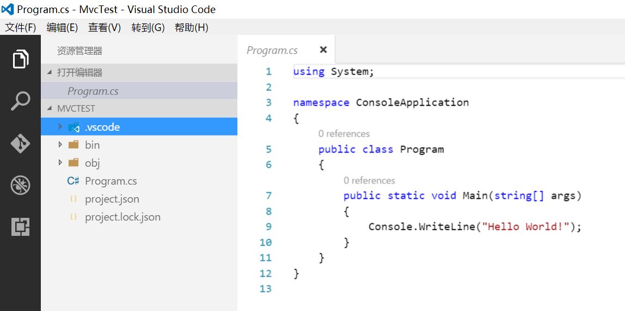Select Program.cs under open editors
Viewport: 625px width, 311px height.
139,91
